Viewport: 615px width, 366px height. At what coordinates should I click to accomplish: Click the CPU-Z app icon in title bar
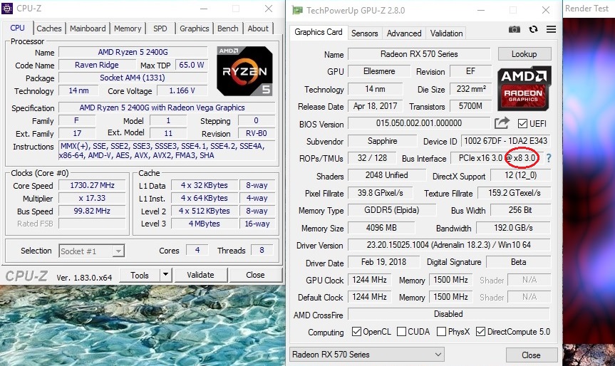pyautogui.click(x=7, y=9)
